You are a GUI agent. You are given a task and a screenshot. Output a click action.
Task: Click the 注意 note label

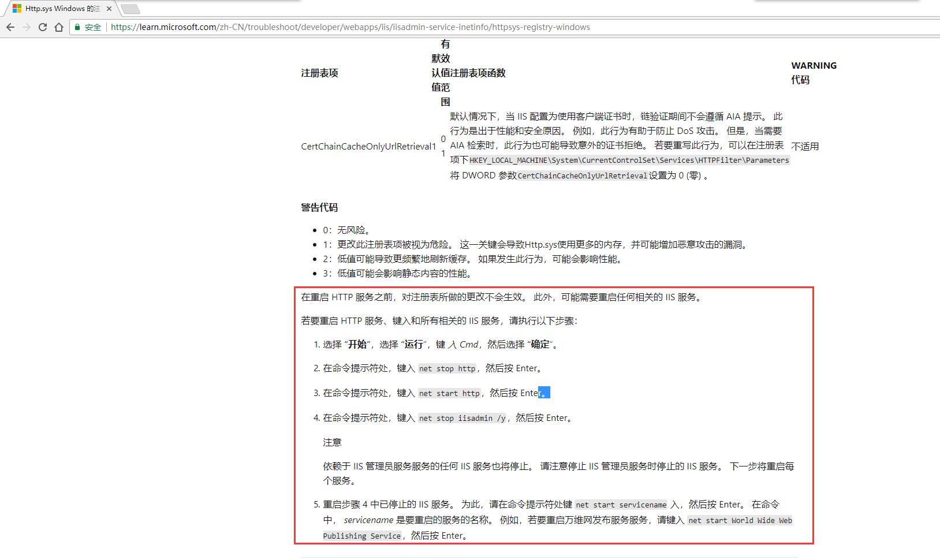pos(332,442)
